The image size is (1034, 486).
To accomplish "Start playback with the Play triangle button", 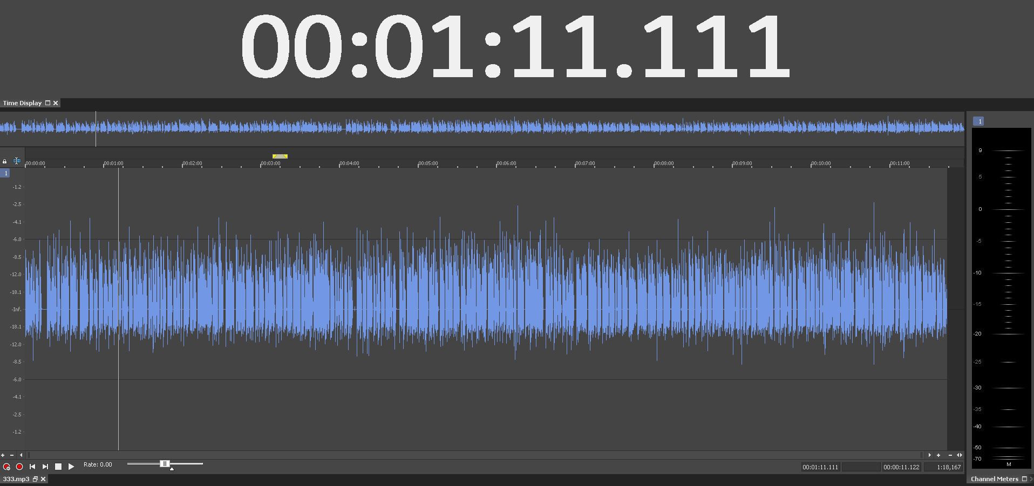I will point(71,467).
